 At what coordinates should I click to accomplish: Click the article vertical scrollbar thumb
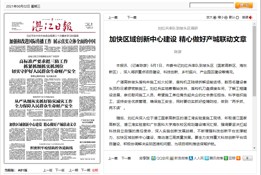coord(254,61)
